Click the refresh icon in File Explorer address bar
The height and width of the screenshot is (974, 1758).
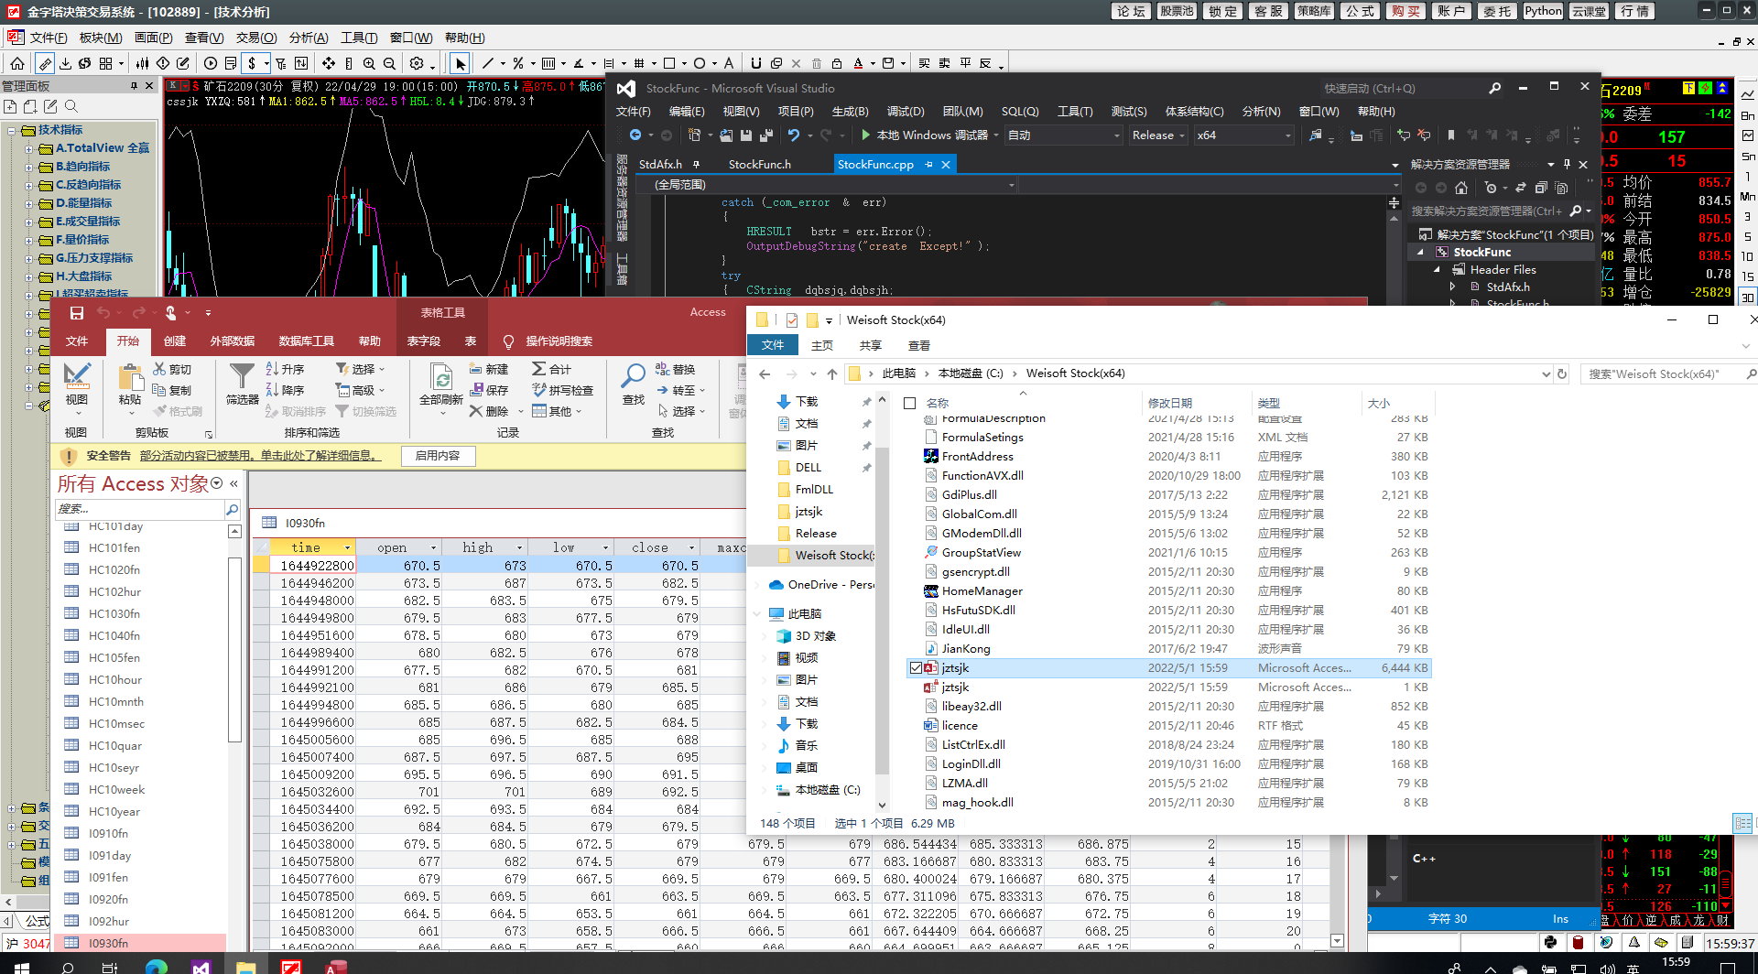(1562, 373)
